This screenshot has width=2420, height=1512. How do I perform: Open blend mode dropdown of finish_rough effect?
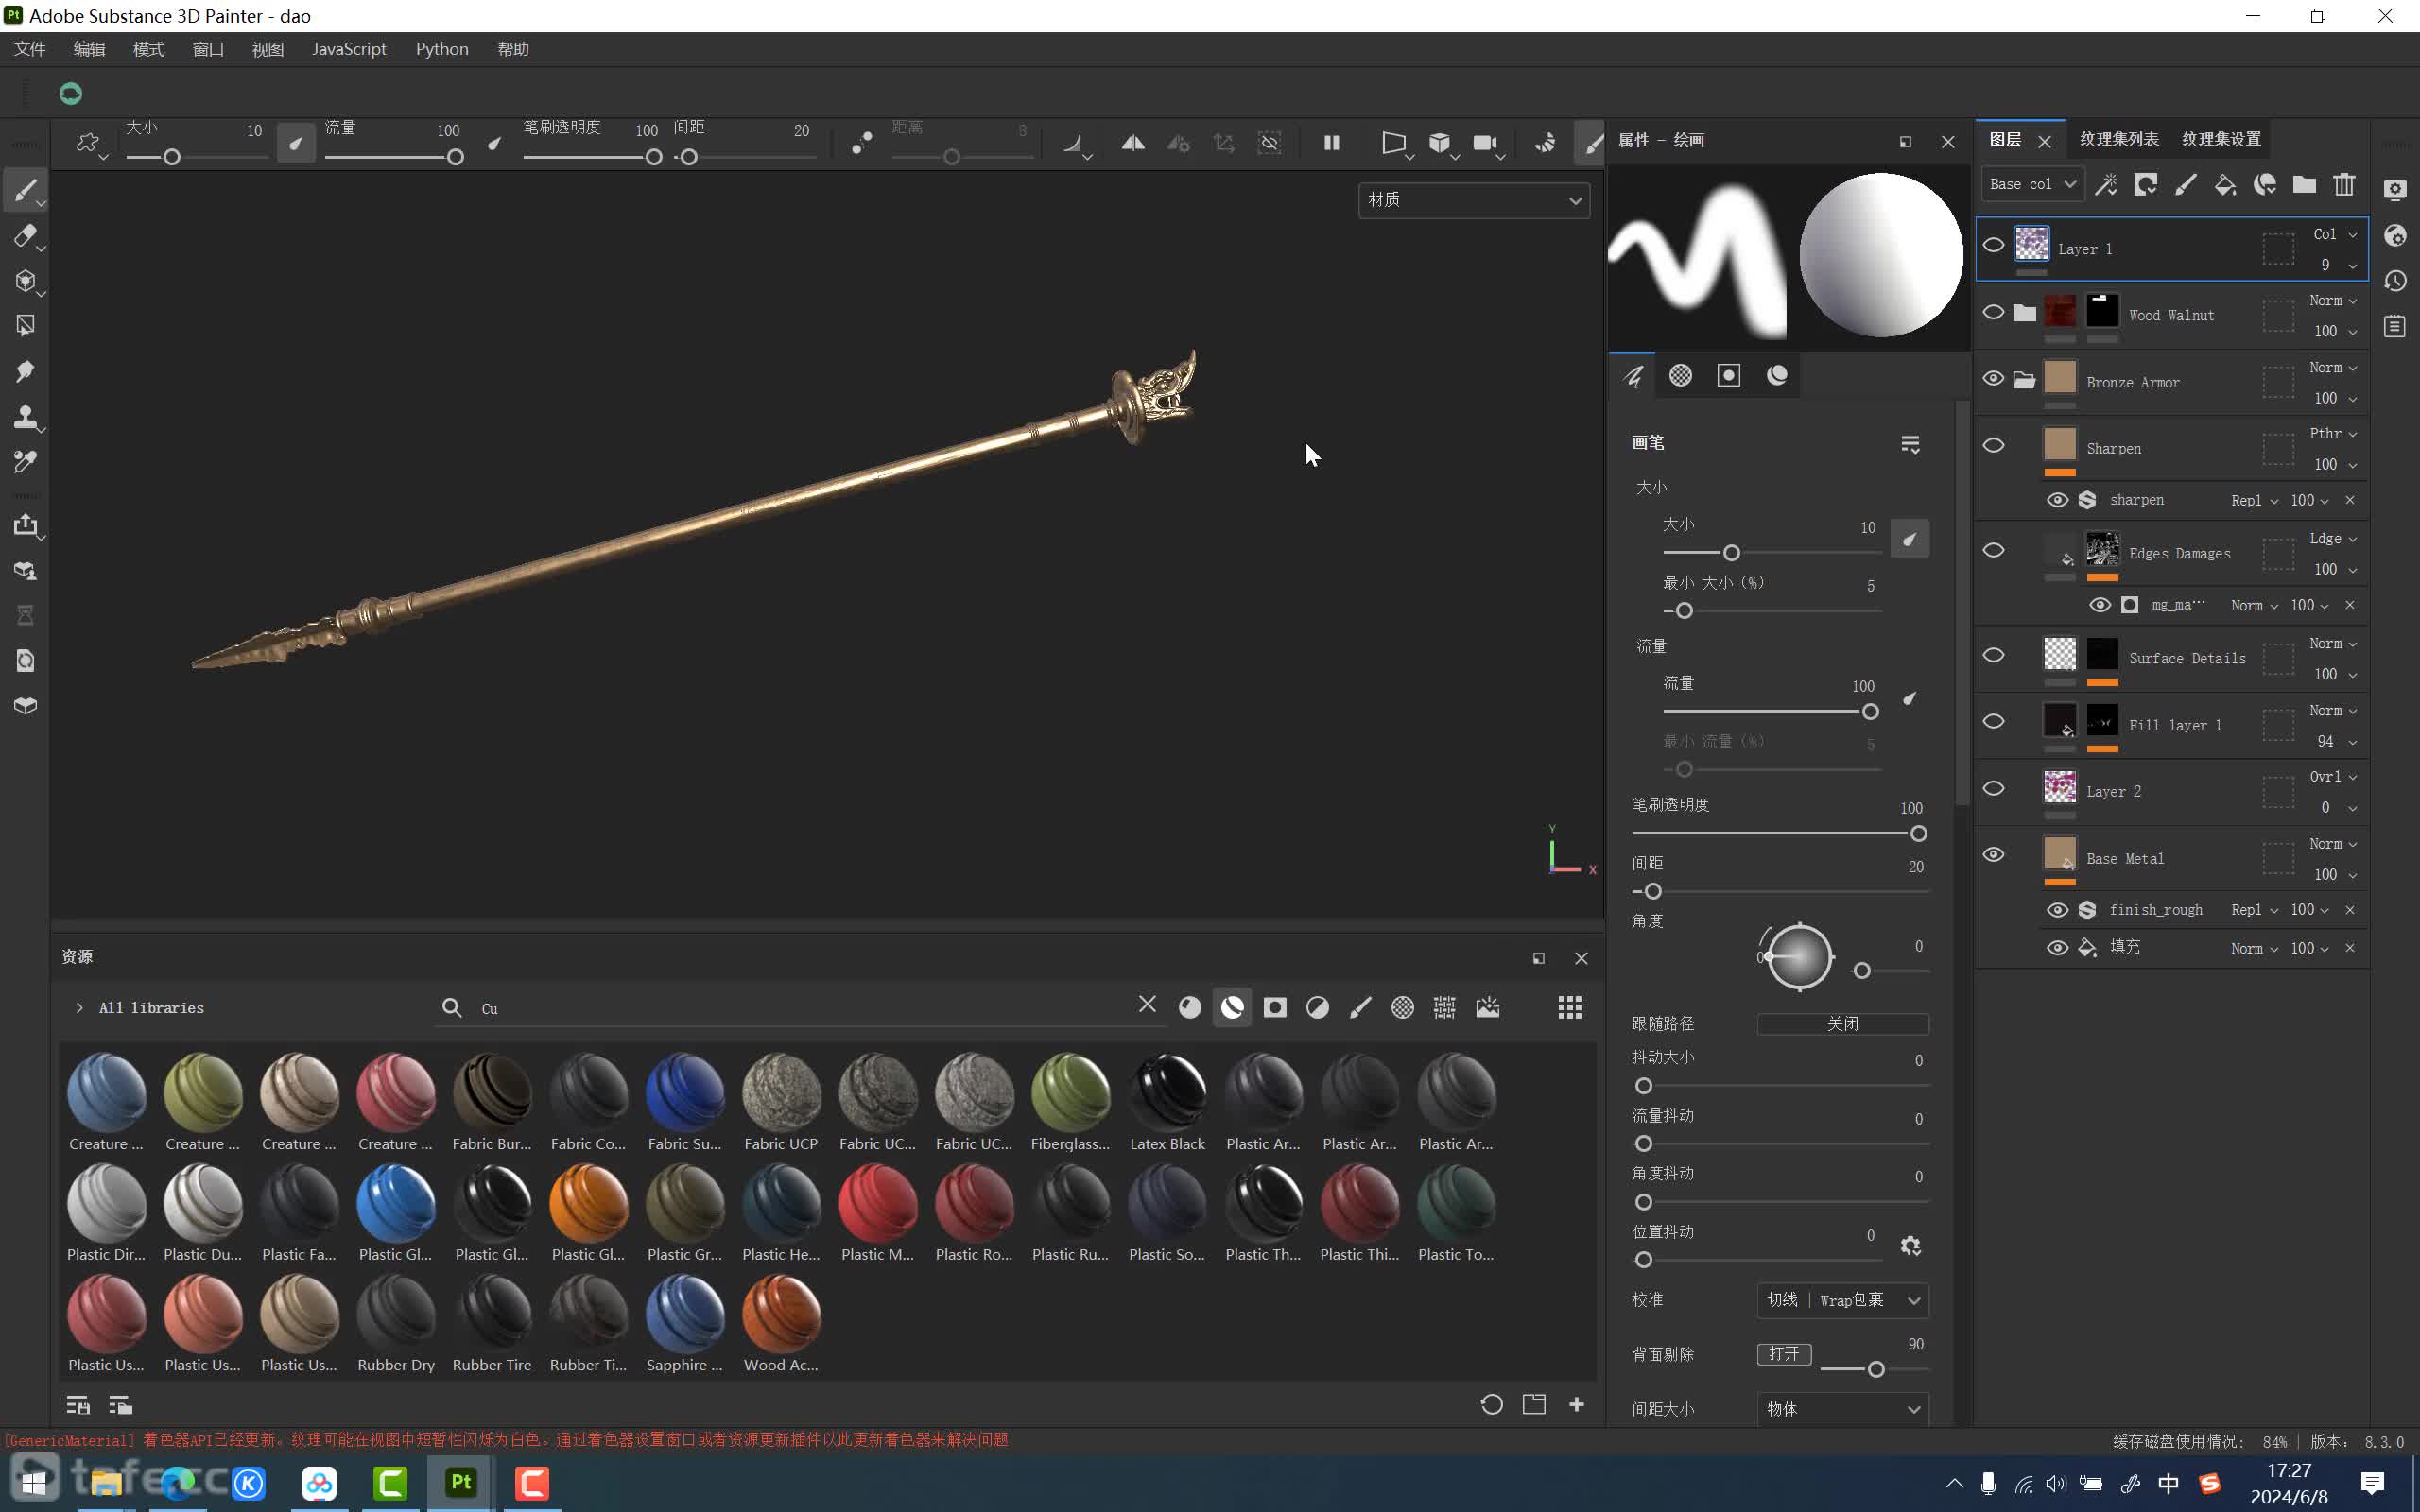(2254, 910)
